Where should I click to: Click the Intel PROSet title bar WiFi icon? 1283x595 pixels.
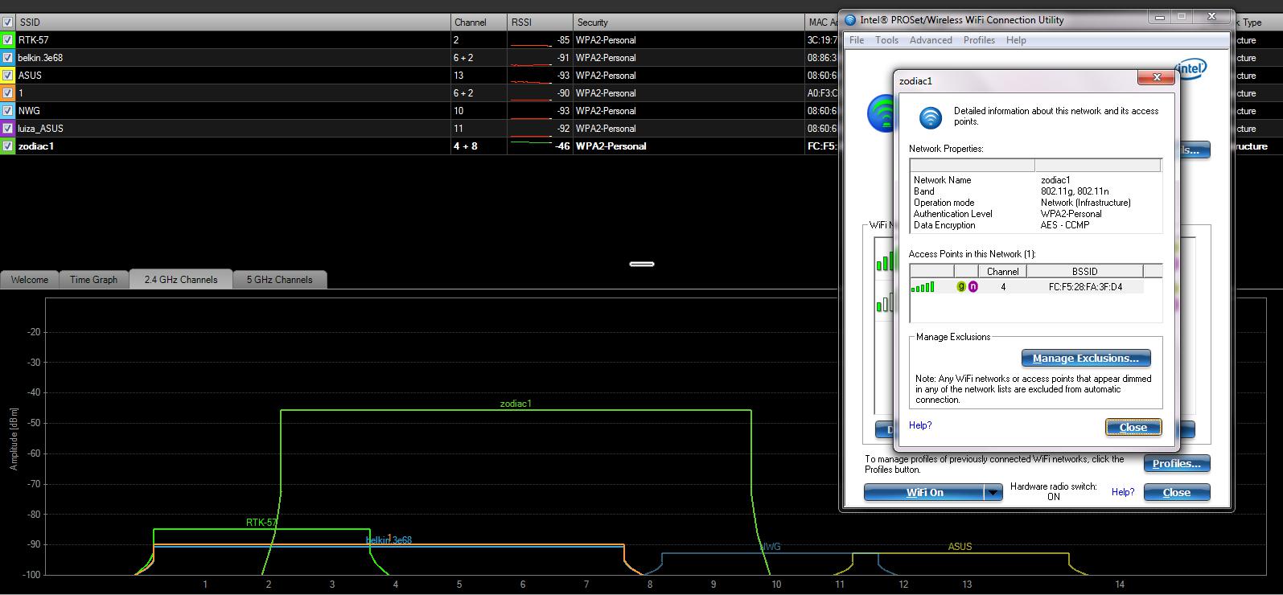850,20
